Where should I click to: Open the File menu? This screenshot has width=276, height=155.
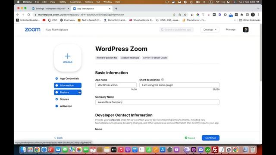pyautogui.click(x=37, y=2)
